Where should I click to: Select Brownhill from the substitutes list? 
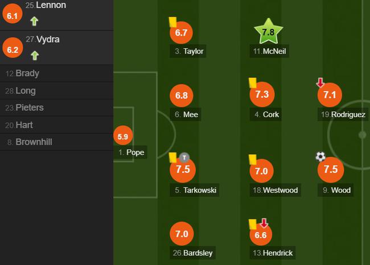pyautogui.click(x=56, y=142)
